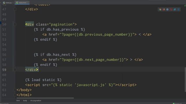Collapse the body fold marker on line 63
The image size is (186, 104).
(x=15, y=90)
